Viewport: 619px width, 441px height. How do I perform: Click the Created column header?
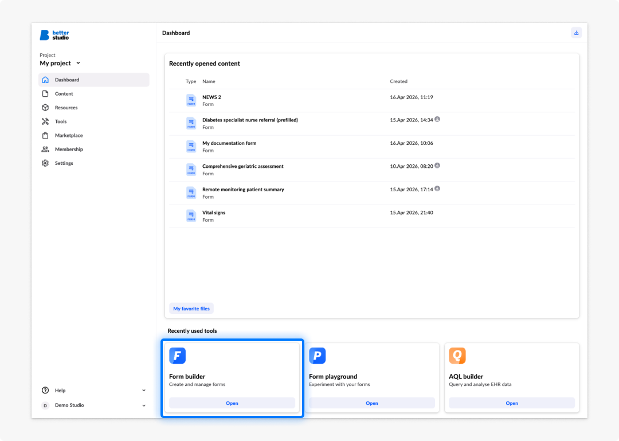click(x=399, y=81)
